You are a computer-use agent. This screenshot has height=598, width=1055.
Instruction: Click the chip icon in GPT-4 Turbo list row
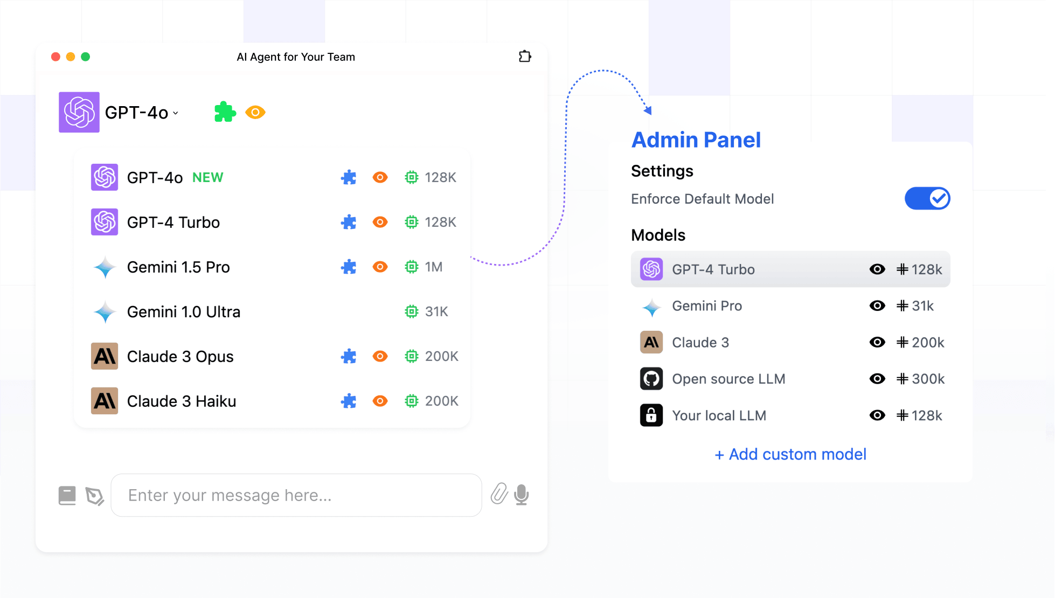coord(412,222)
